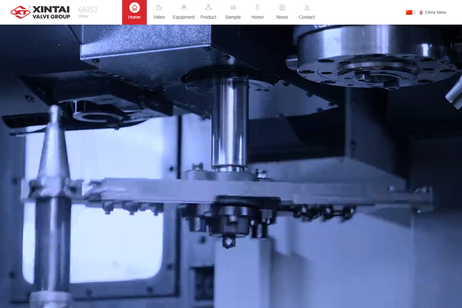Click the Sample icon in the navbar
462x308 pixels.
(233, 8)
